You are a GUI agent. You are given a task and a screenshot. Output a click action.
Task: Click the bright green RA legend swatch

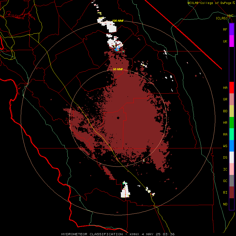[x=232, y=134]
